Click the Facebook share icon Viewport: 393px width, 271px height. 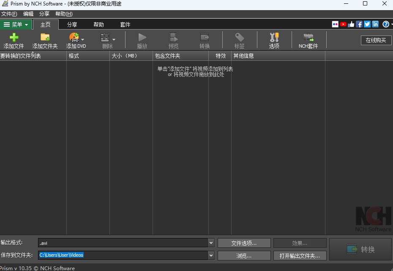pyautogui.click(x=359, y=24)
